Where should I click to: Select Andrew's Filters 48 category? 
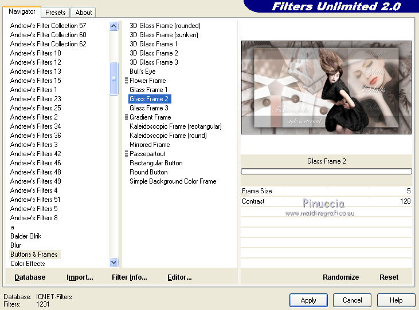coord(36,172)
